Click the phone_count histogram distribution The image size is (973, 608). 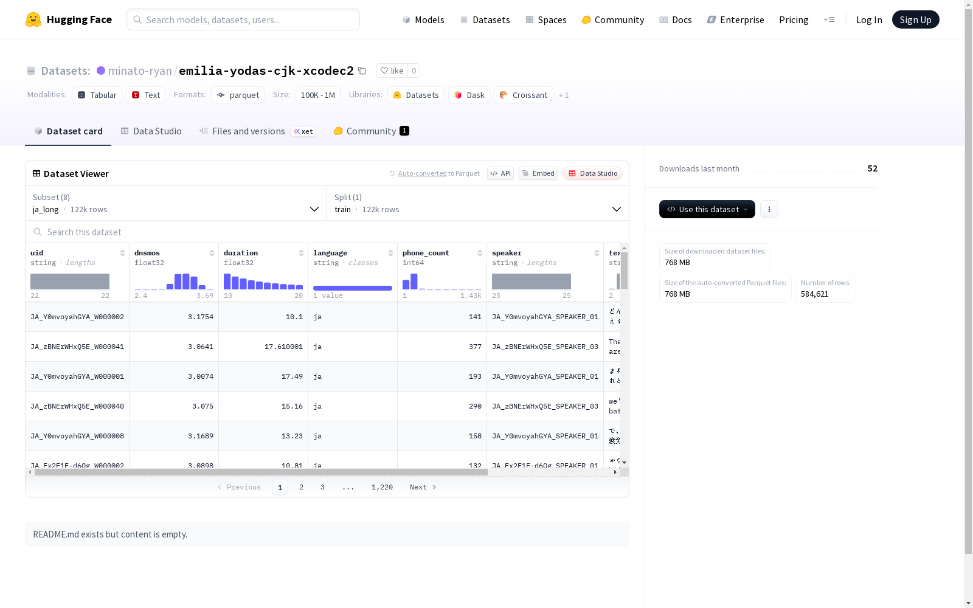442,282
